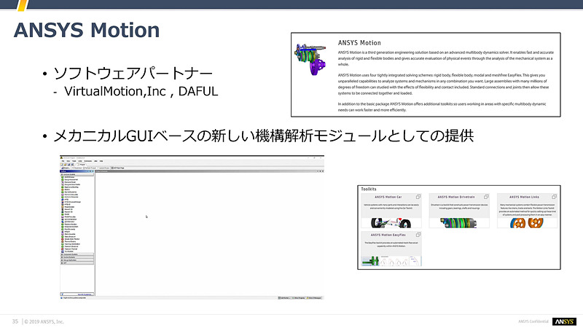Expand the Custom Systems group
The height and width of the screenshot is (328, 583).
click(62, 257)
